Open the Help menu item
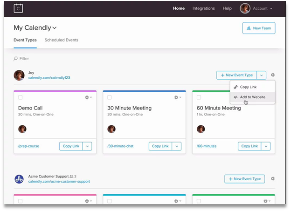This screenshot has height=211, width=290. 227,8
